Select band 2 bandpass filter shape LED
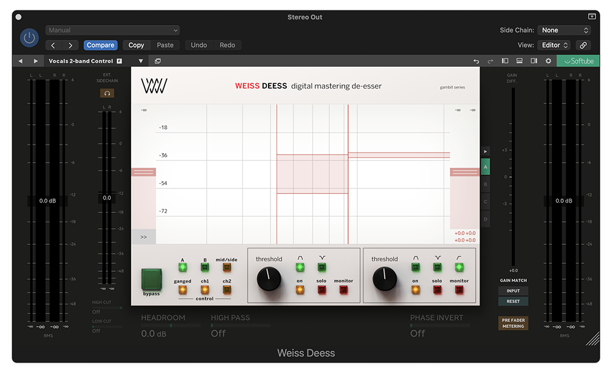 pos(416,267)
